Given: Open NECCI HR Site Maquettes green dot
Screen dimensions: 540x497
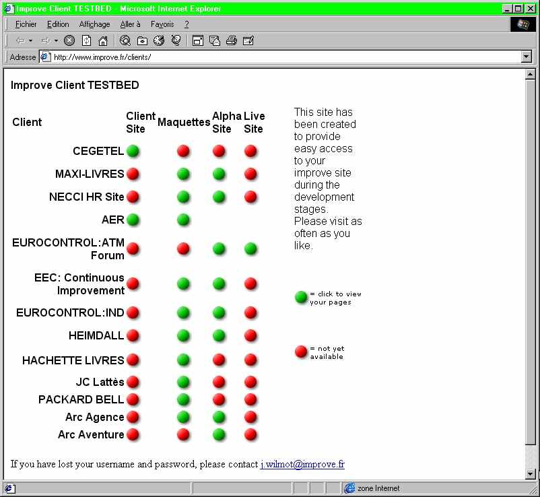Looking at the screenshot, I should tap(183, 197).
